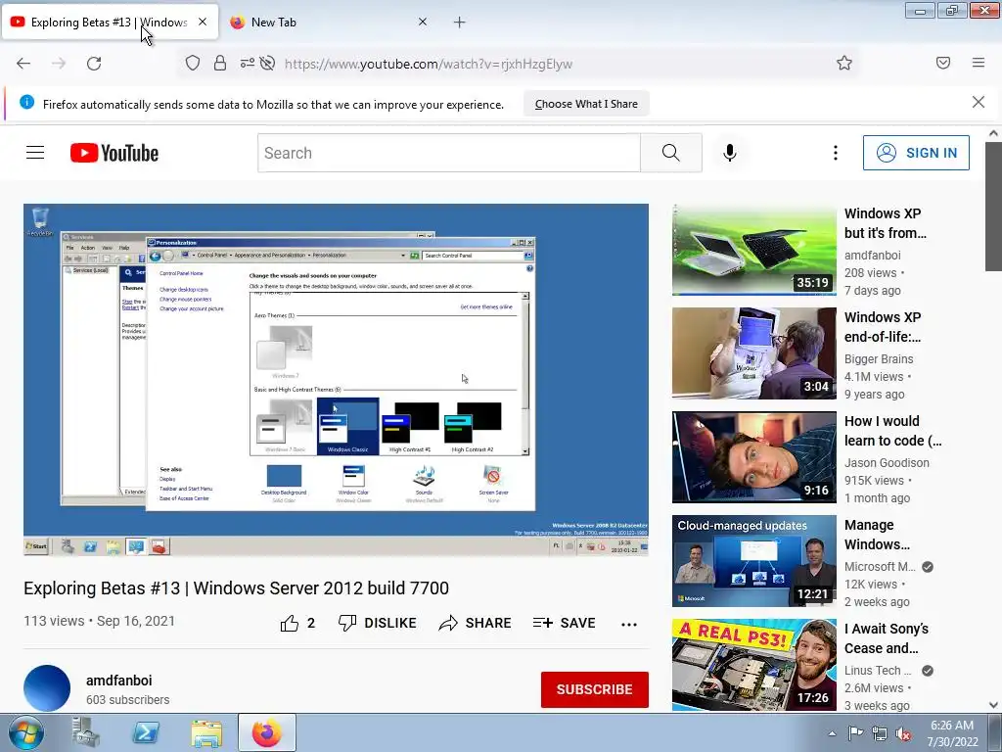Click the '603 subscribers' text
1002x752 pixels.
coord(128,699)
